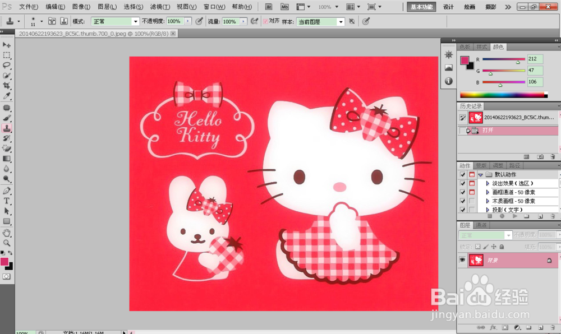The height and width of the screenshot is (334, 561).
Task: Open the 图像(I) menu
Action: 81,7
